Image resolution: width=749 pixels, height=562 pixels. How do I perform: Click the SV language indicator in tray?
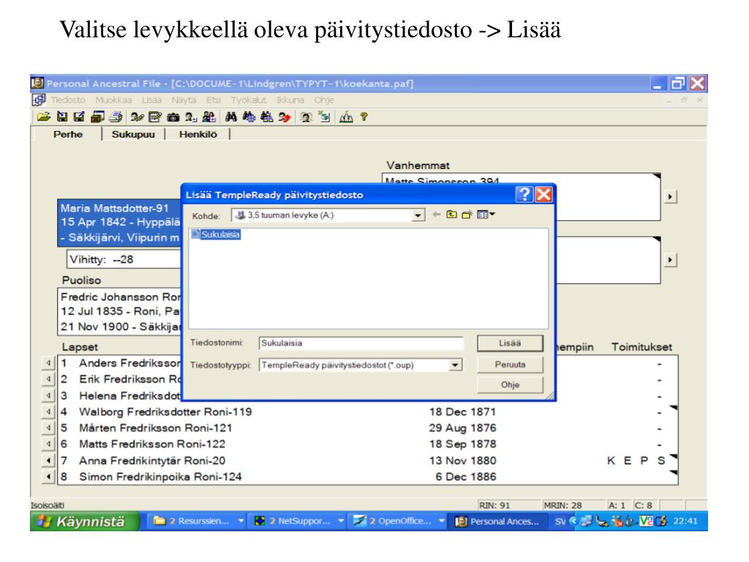(560, 521)
